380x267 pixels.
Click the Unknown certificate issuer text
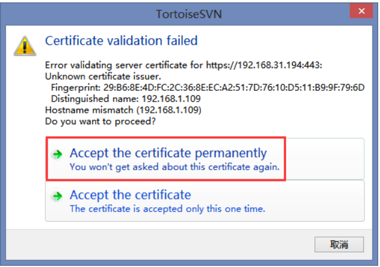tap(103, 76)
